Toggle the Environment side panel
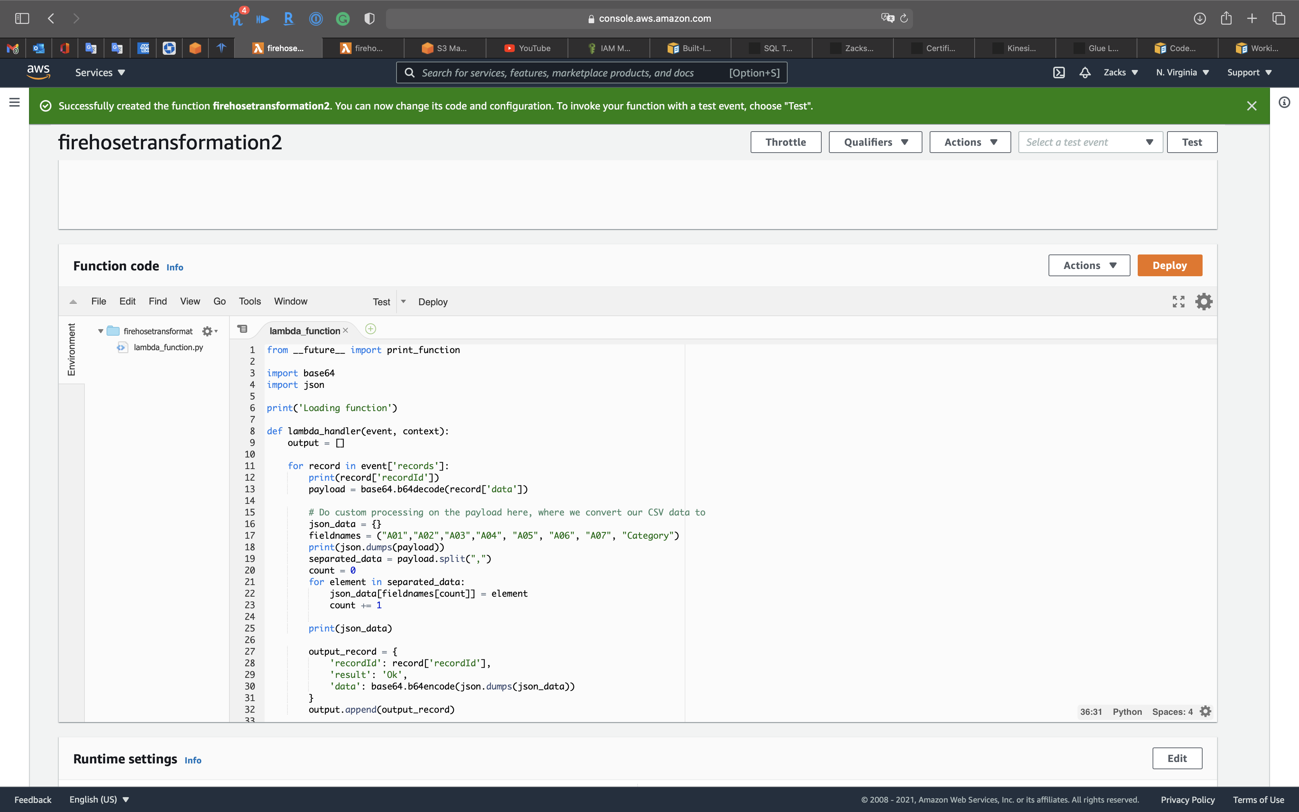 point(71,349)
